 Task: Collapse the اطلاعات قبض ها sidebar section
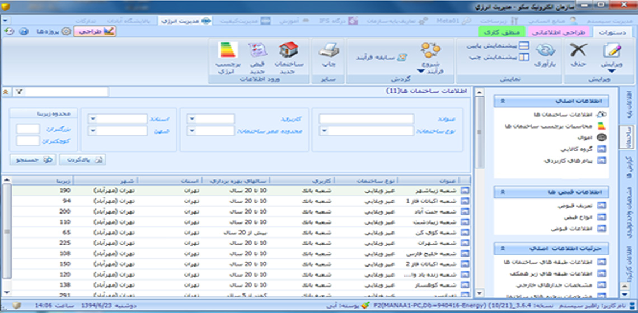(503, 192)
